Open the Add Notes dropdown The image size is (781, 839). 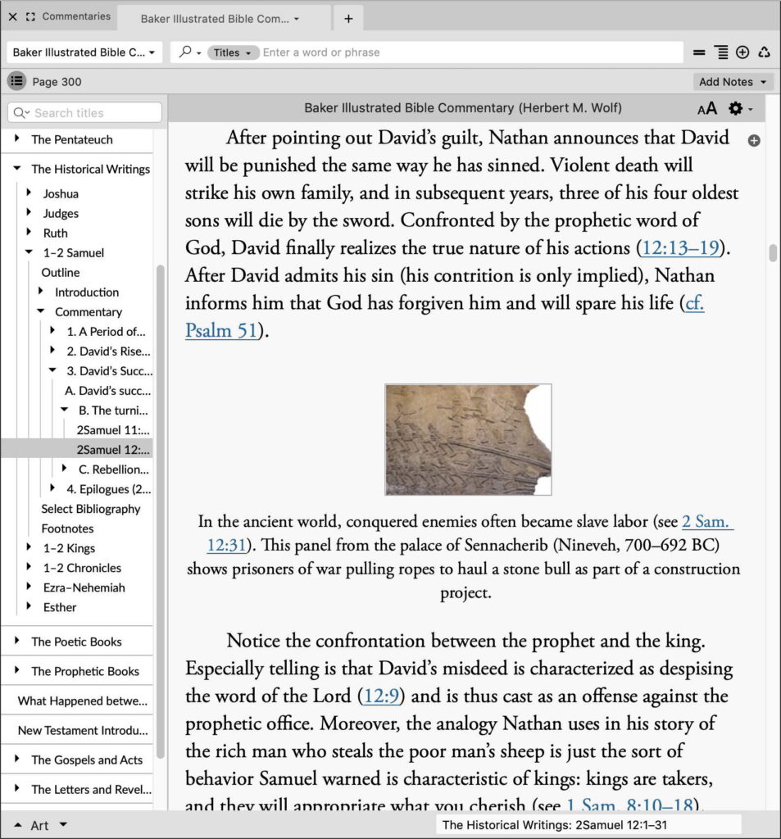732,81
